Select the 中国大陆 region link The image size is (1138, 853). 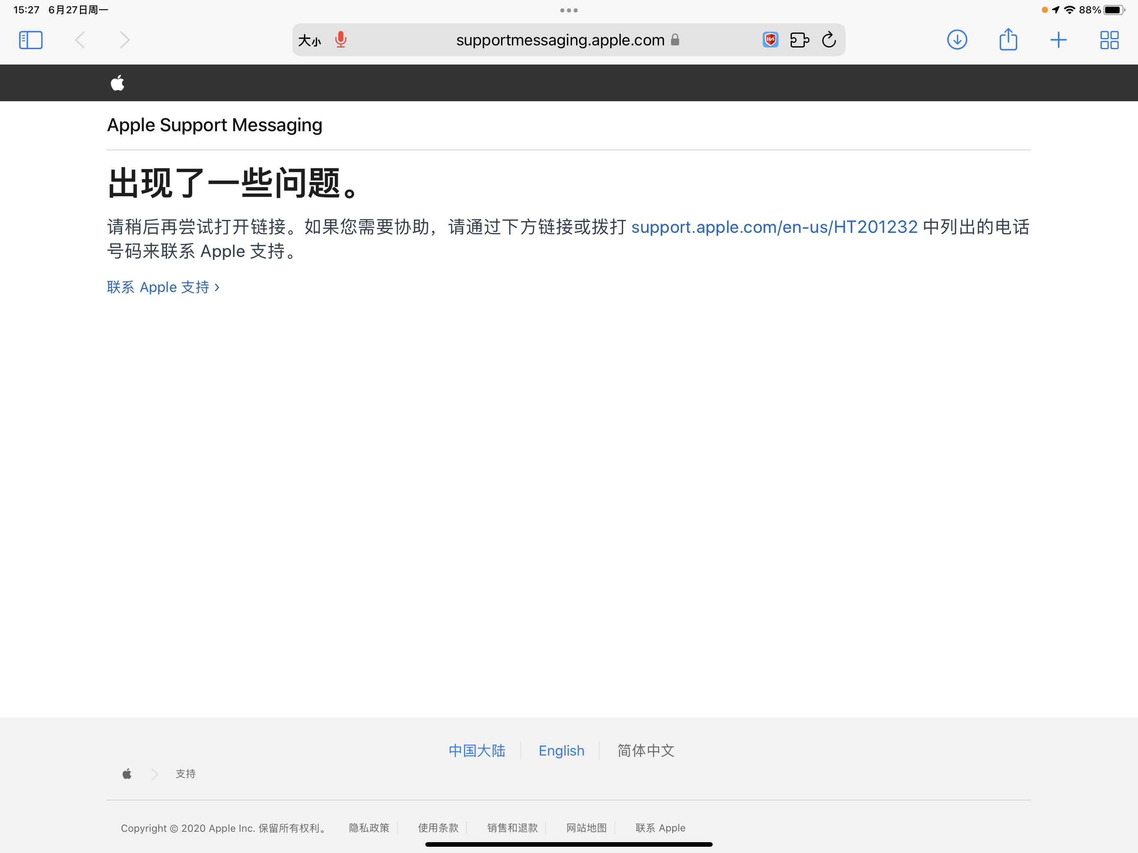coord(477,751)
